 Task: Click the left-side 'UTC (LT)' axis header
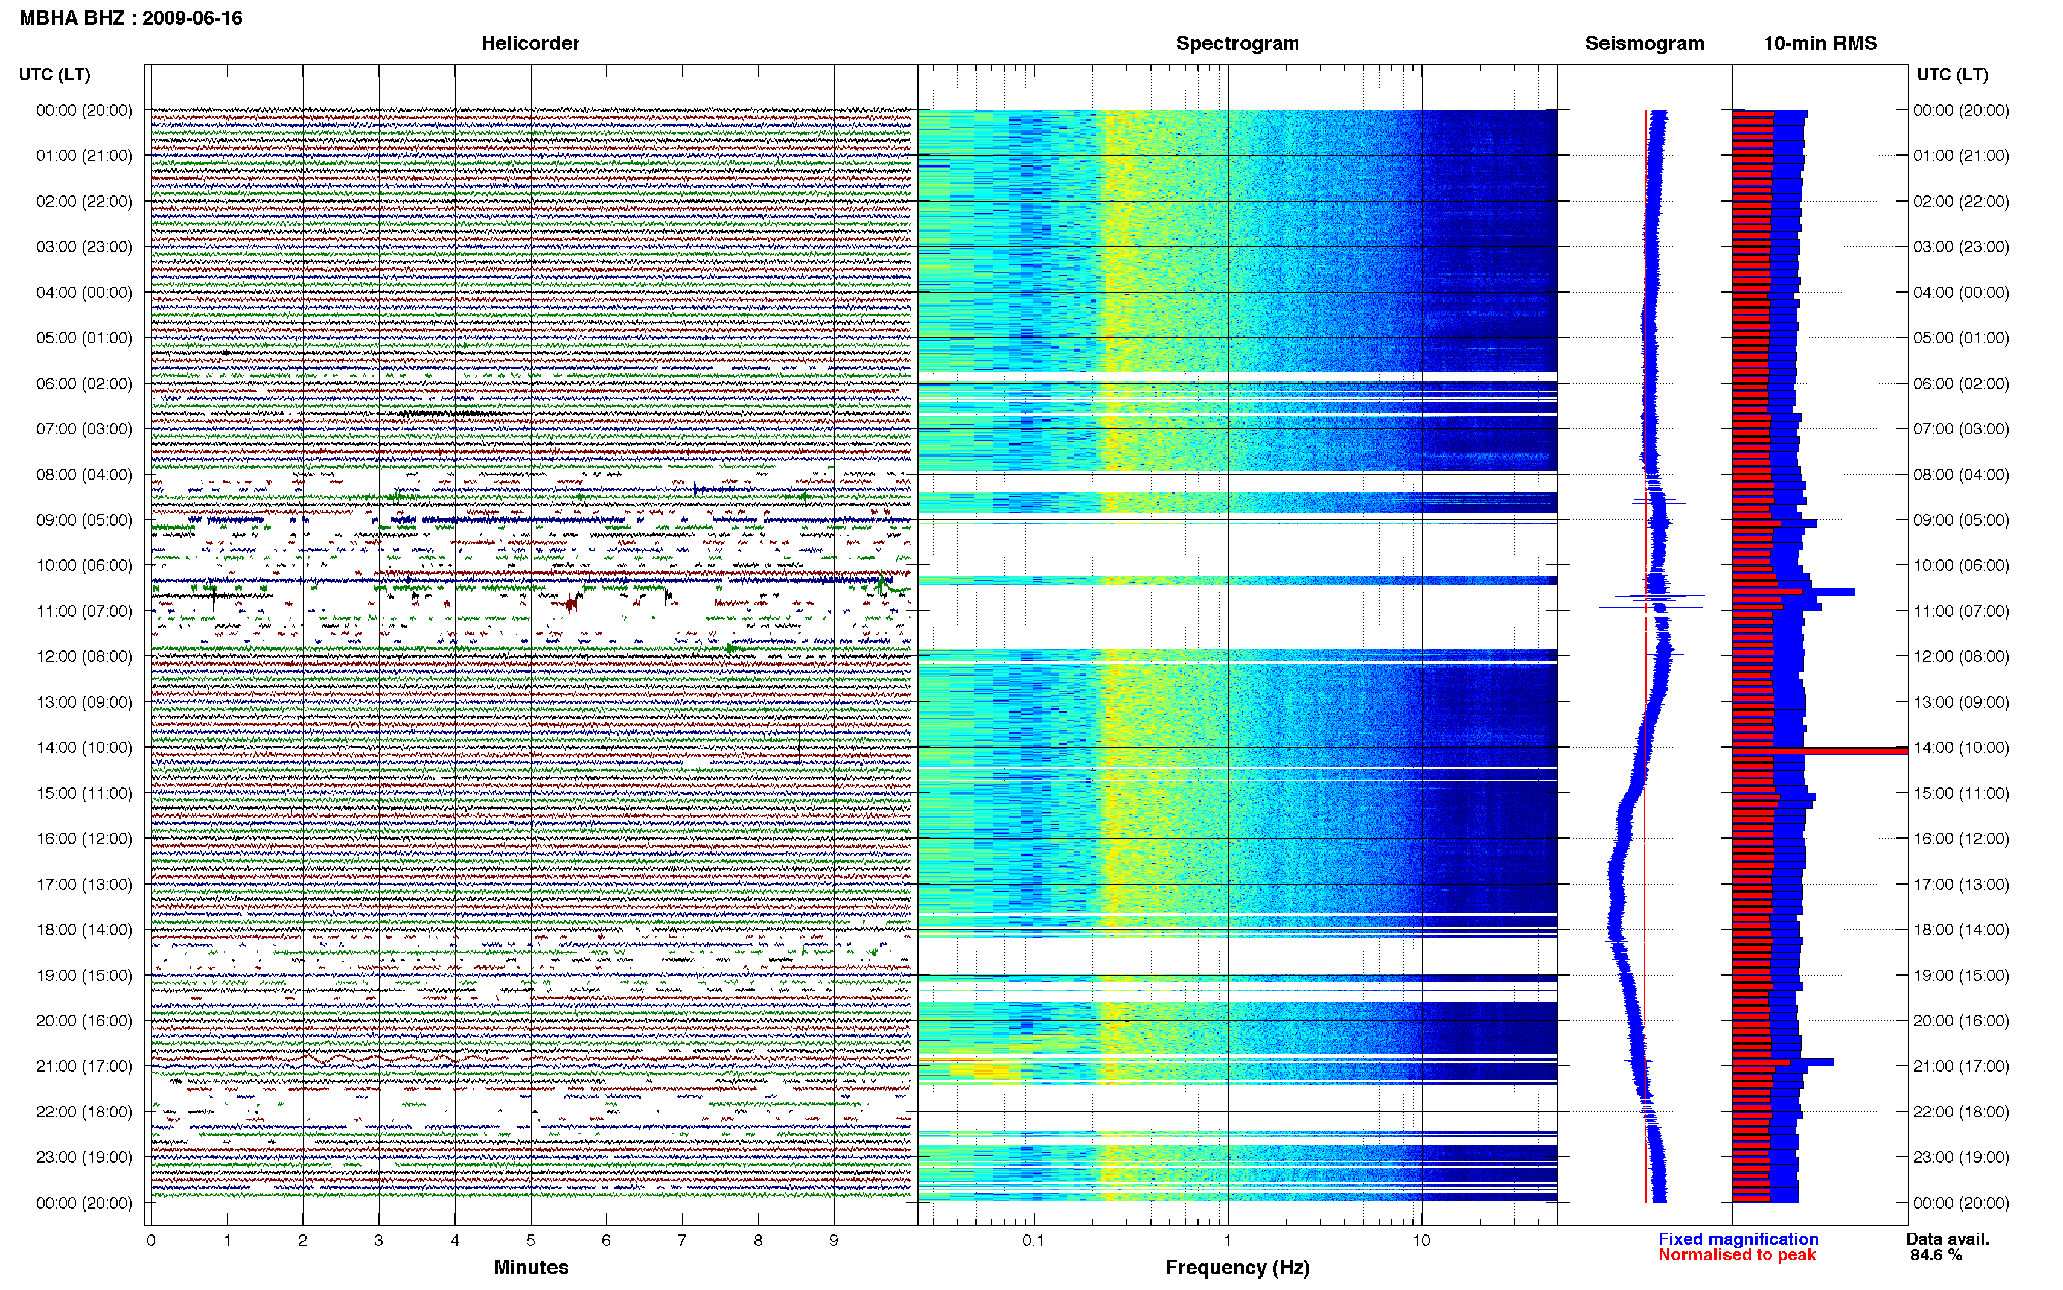tap(54, 74)
